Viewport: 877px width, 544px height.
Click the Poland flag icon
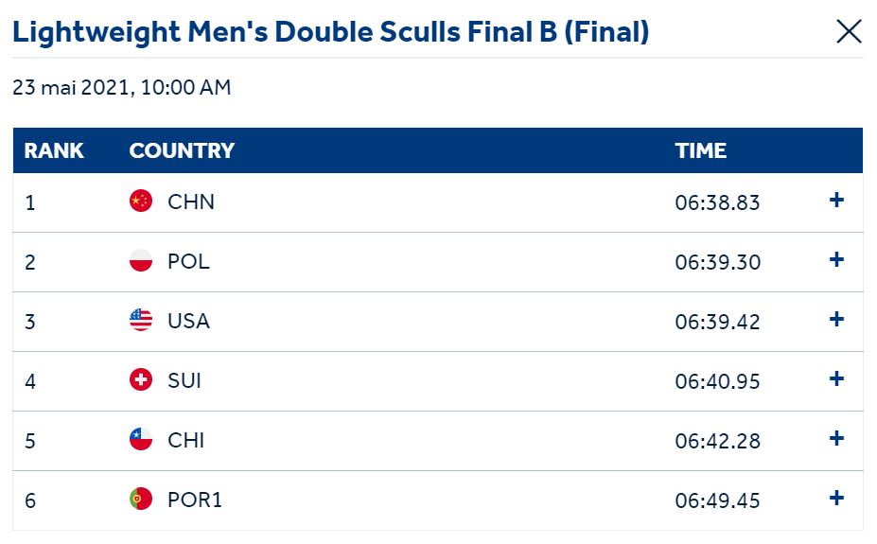click(141, 261)
